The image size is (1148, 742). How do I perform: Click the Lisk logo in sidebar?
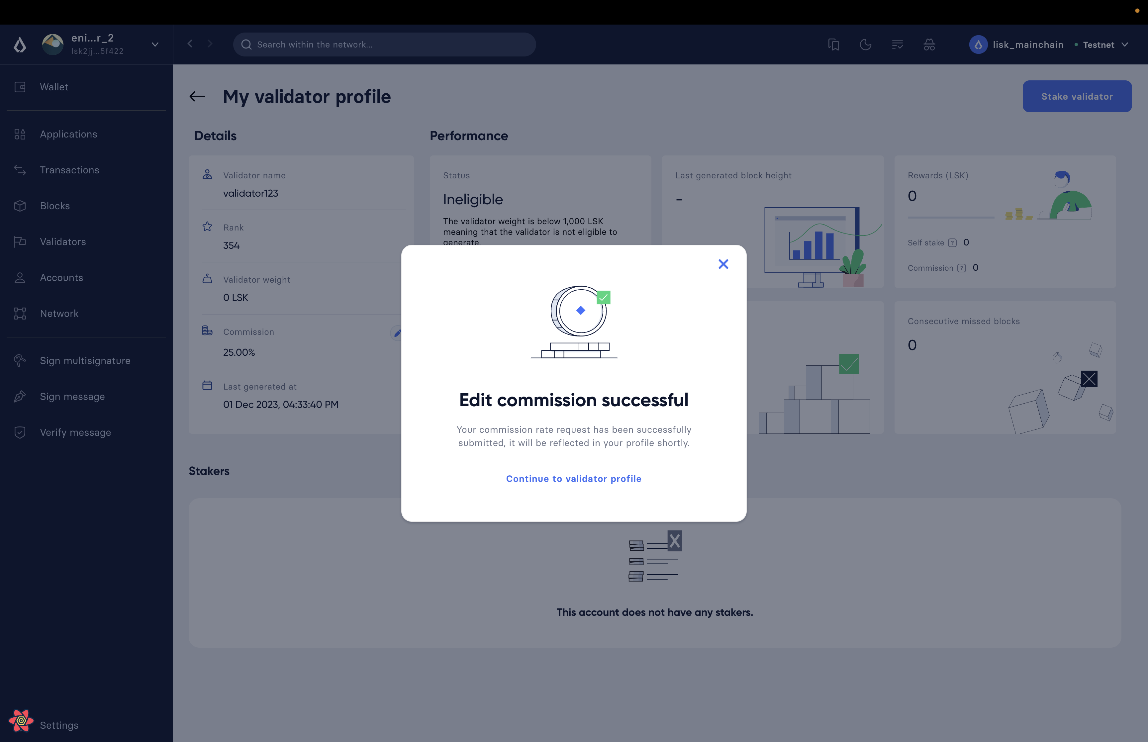[x=20, y=45]
